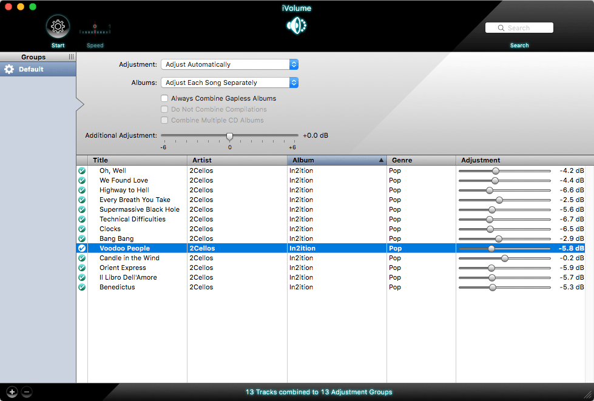This screenshot has width=594, height=401.
Task: Open the Adjust Automatically dropdown
Action: (x=229, y=64)
